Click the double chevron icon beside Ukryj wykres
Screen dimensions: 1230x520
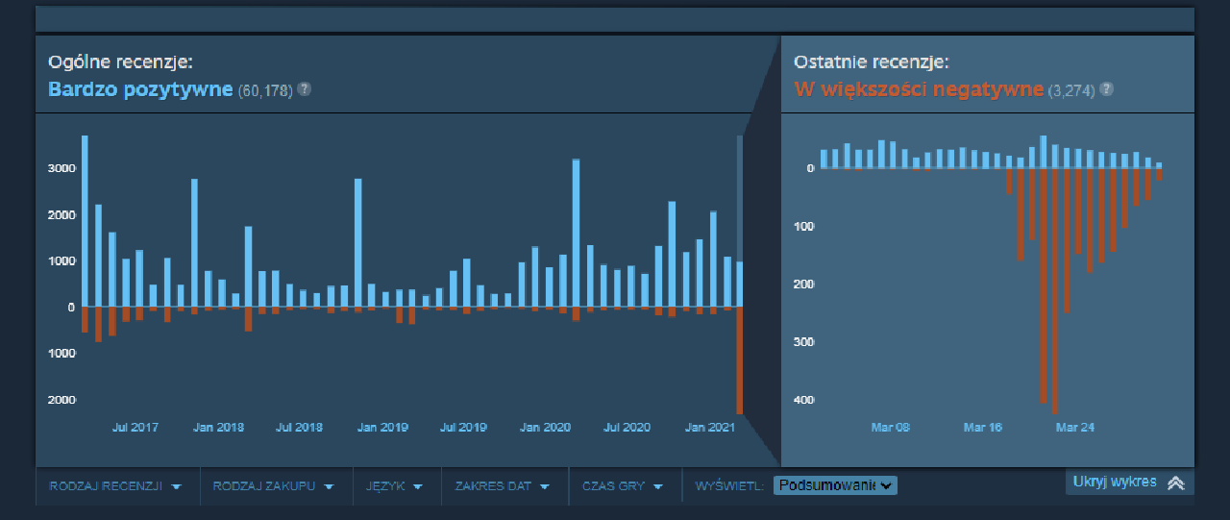(x=1175, y=483)
